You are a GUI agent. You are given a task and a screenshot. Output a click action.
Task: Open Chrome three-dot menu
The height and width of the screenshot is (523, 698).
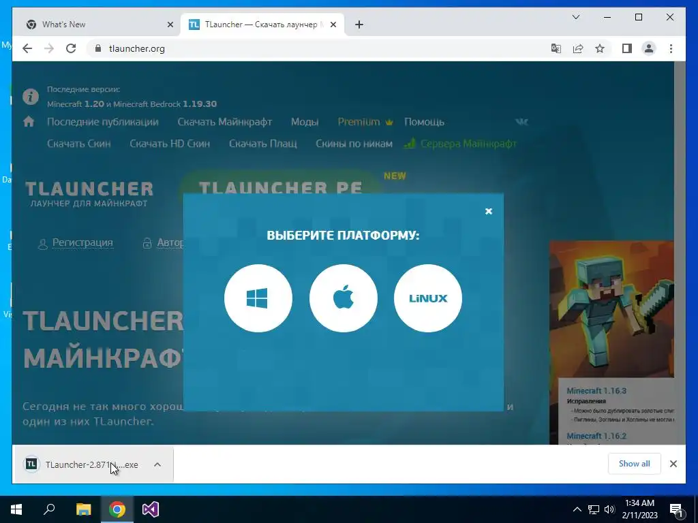coord(671,48)
